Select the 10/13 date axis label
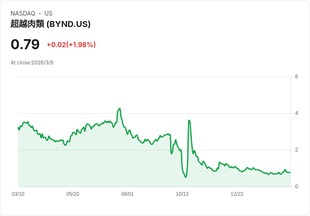This screenshot has width=310, height=216. [x=182, y=194]
